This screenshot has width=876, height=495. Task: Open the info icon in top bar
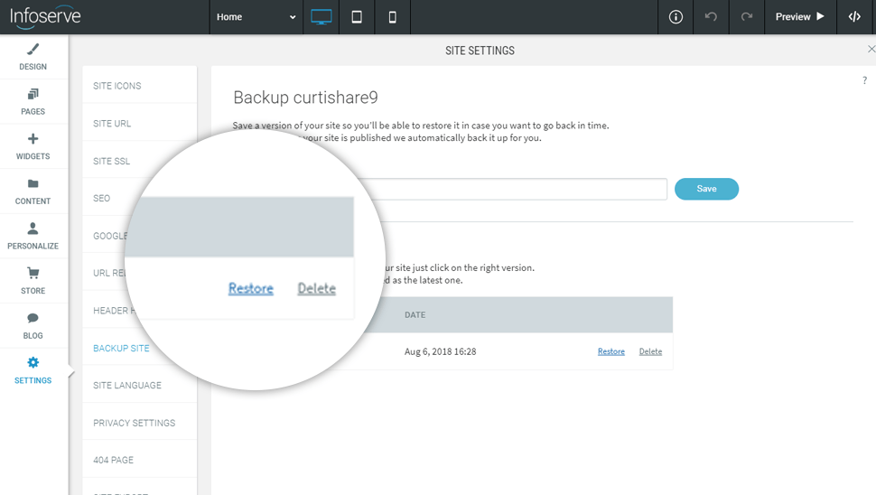pyautogui.click(x=676, y=17)
